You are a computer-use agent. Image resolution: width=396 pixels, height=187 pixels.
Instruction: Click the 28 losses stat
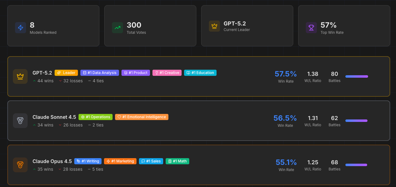[x=71, y=169]
